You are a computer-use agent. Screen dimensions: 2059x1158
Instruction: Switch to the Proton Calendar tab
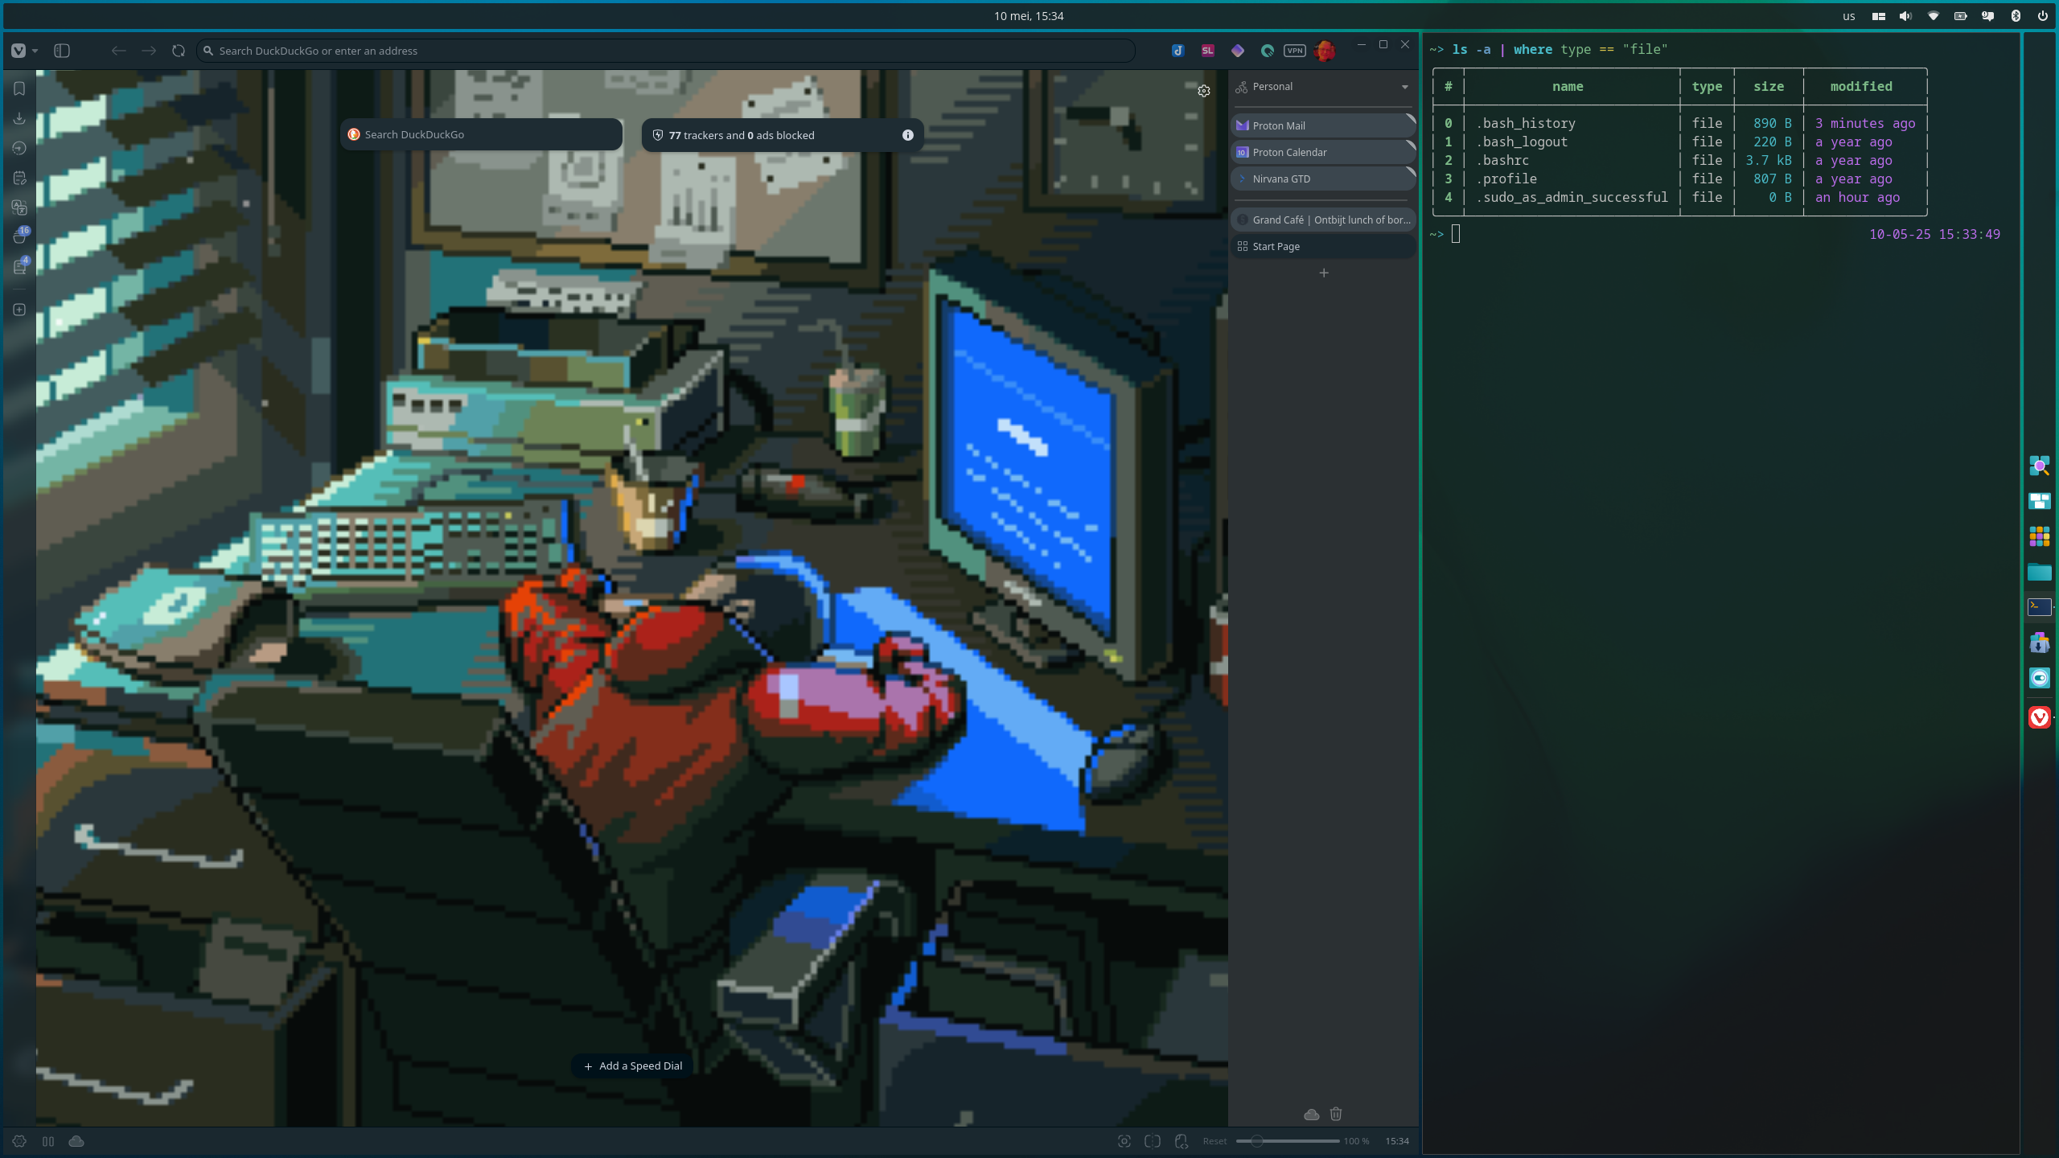pos(1322,152)
